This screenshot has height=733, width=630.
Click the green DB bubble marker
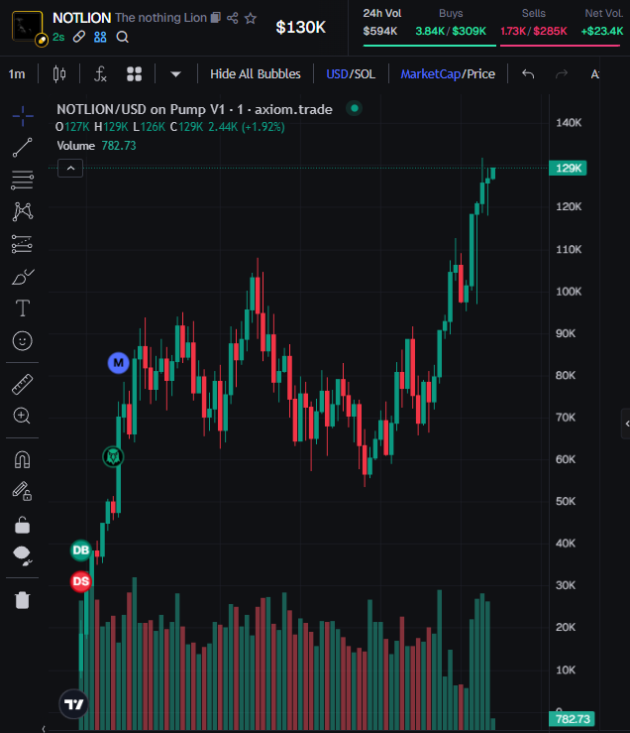81,550
